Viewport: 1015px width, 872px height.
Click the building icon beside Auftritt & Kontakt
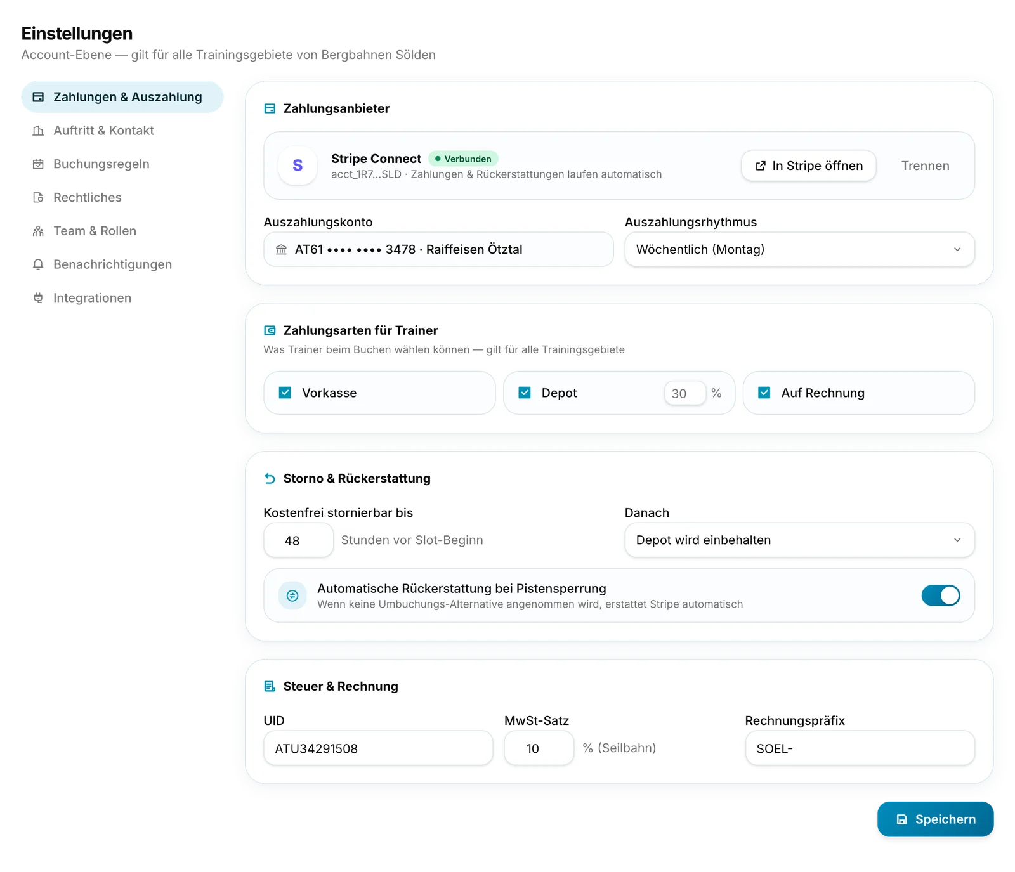38,131
